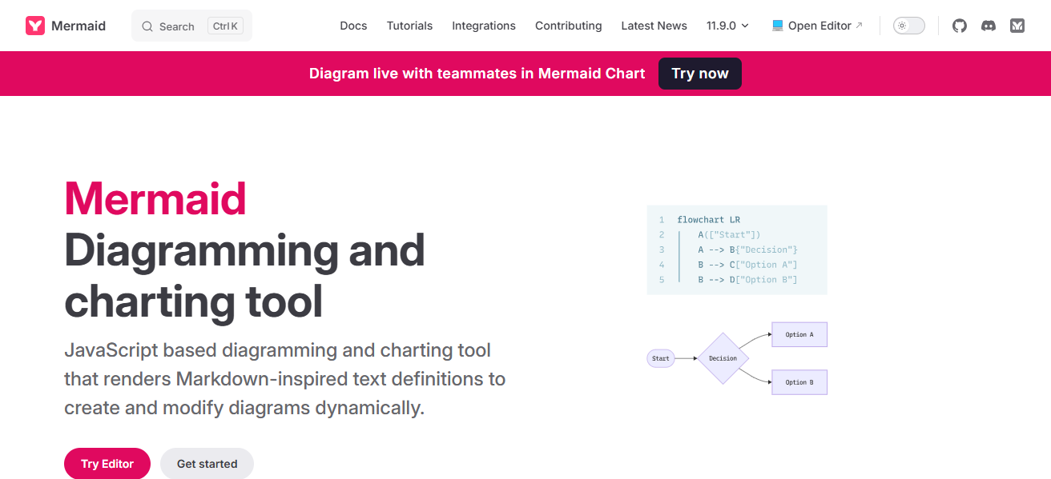
Task: Click the pink "Mermaid" hero heading
Action: [x=155, y=198]
